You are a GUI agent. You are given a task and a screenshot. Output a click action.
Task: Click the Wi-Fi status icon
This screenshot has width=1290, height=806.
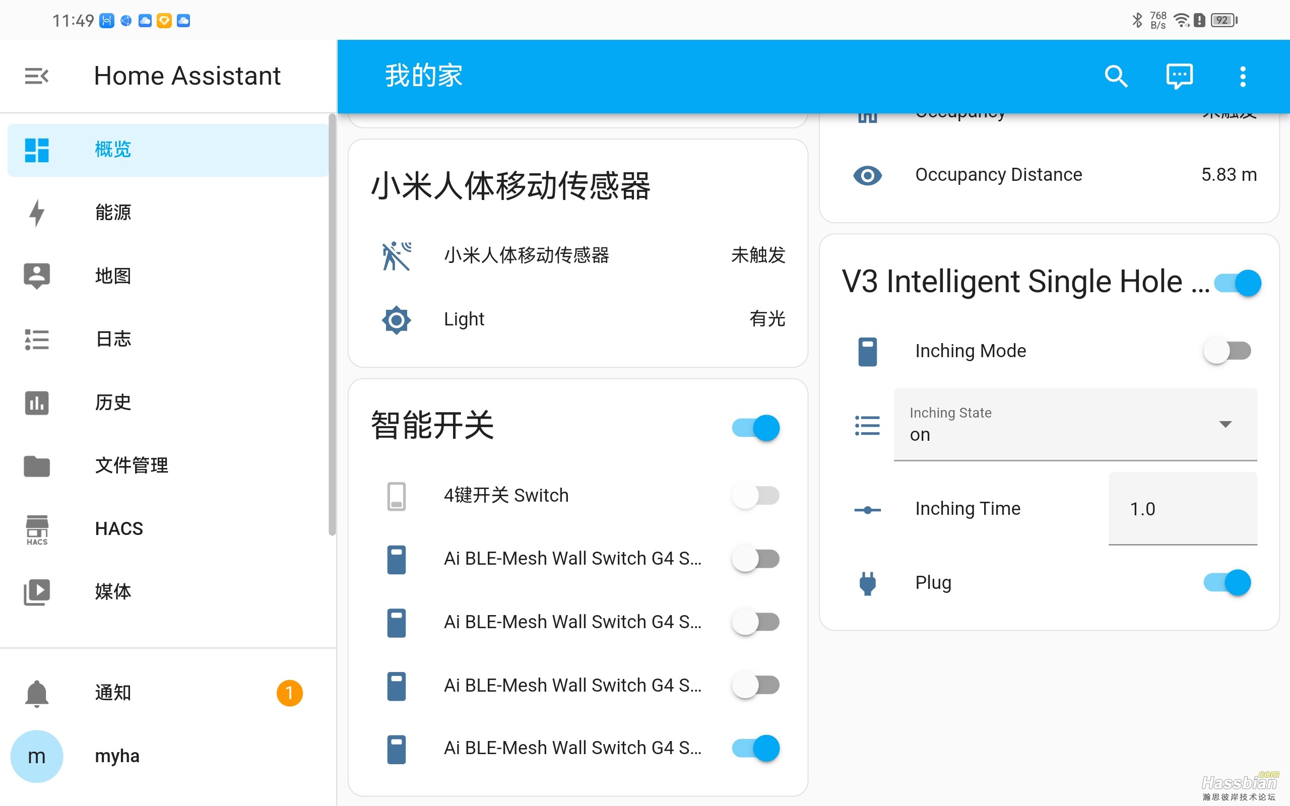coord(1181,20)
